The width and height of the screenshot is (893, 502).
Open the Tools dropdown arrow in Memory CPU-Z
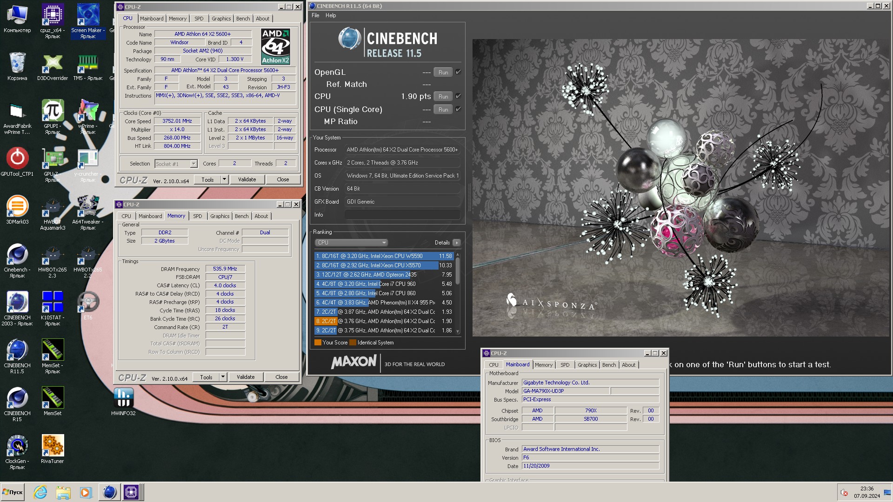click(x=223, y=377)
